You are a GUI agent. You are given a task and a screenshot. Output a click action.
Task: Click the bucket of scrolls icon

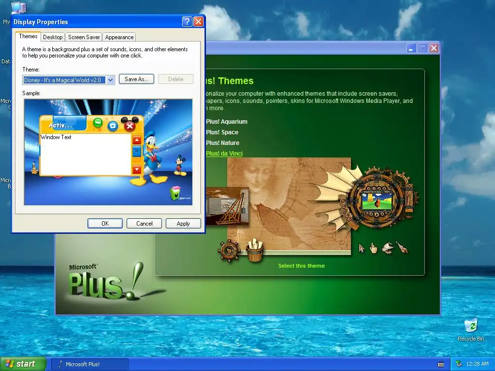click(255, 251)
